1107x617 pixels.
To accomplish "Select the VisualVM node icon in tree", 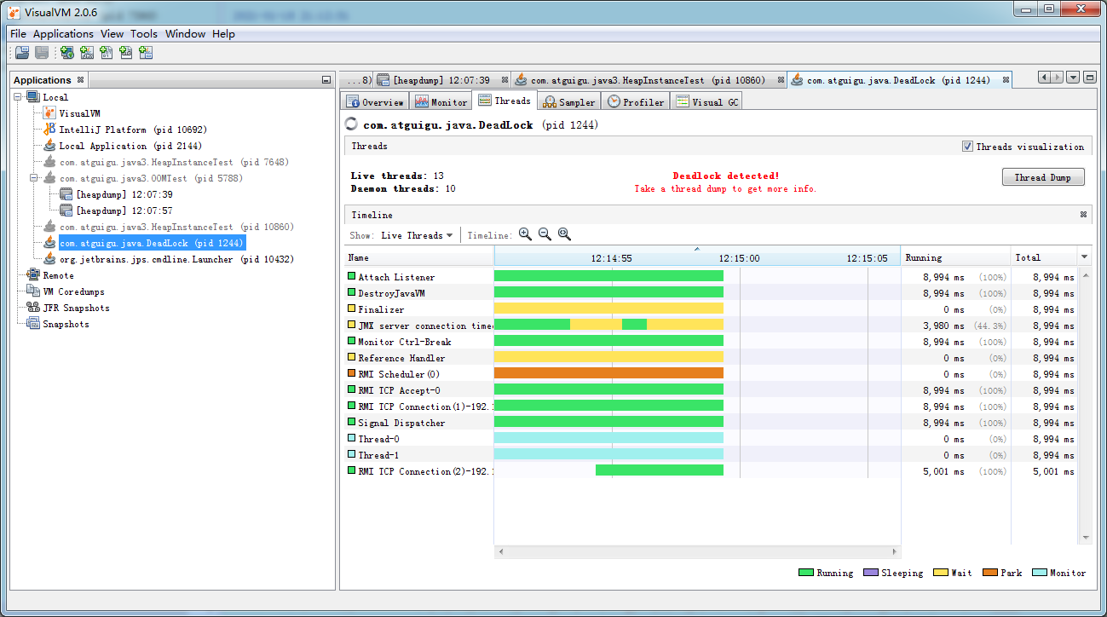I will pyautogui.click(x=49, y=113).
